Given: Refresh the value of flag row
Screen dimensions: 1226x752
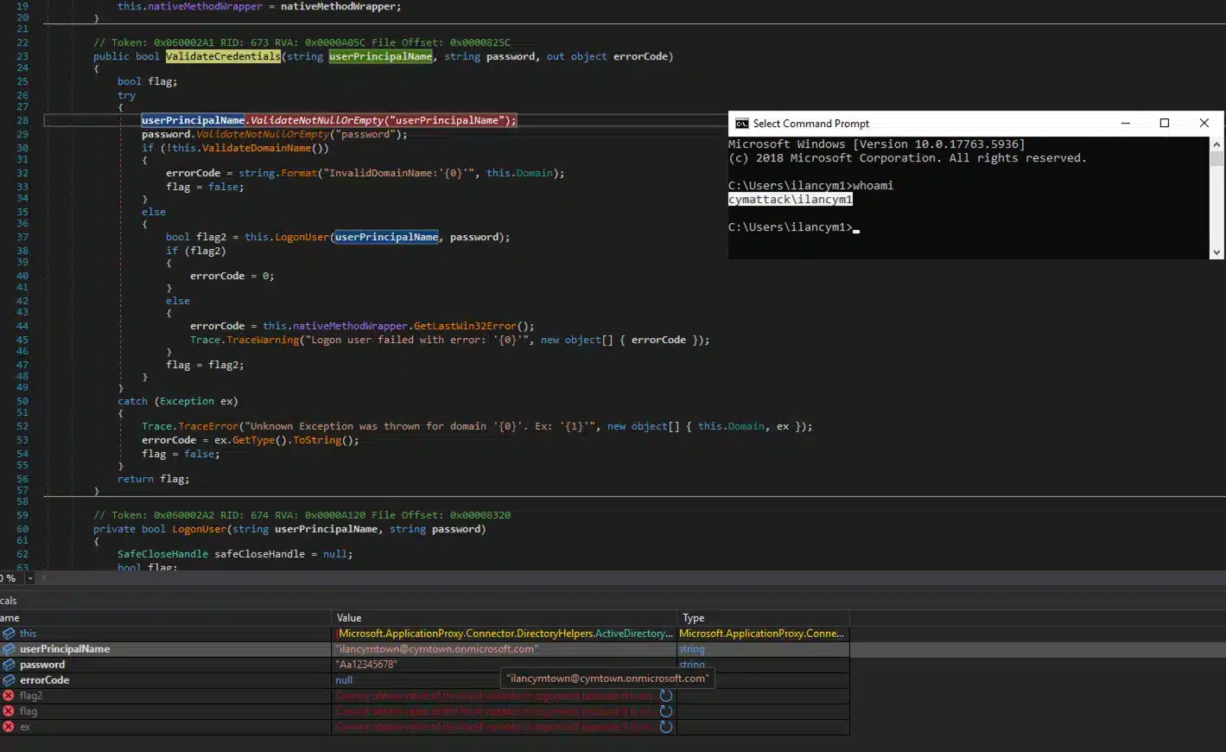Looking at the screenshot, I should coord(666,711).
